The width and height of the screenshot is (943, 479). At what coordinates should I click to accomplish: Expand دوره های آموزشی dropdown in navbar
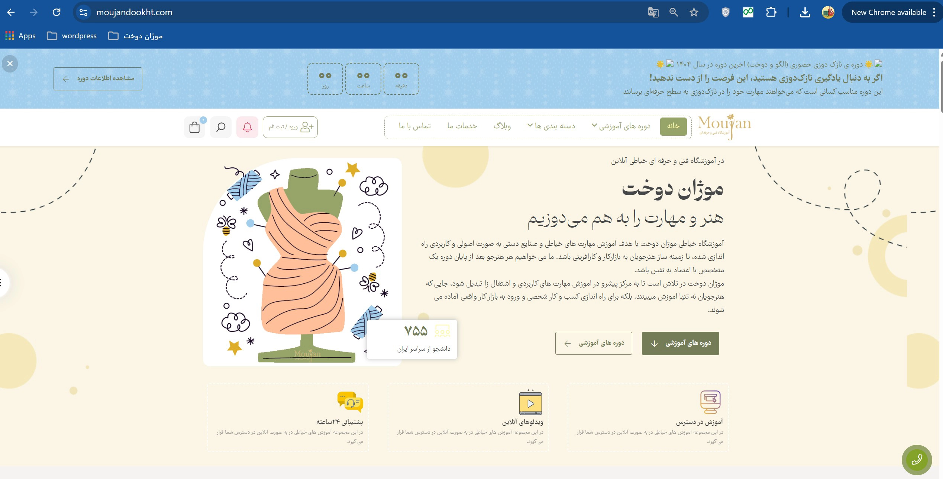pyautogui.click(x=621, y=126)
